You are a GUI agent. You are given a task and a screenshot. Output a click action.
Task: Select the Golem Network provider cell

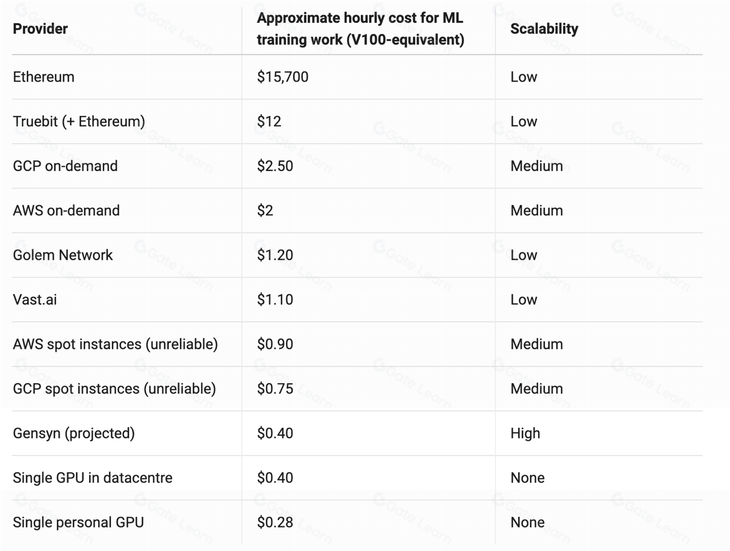[x=63, y=255]
